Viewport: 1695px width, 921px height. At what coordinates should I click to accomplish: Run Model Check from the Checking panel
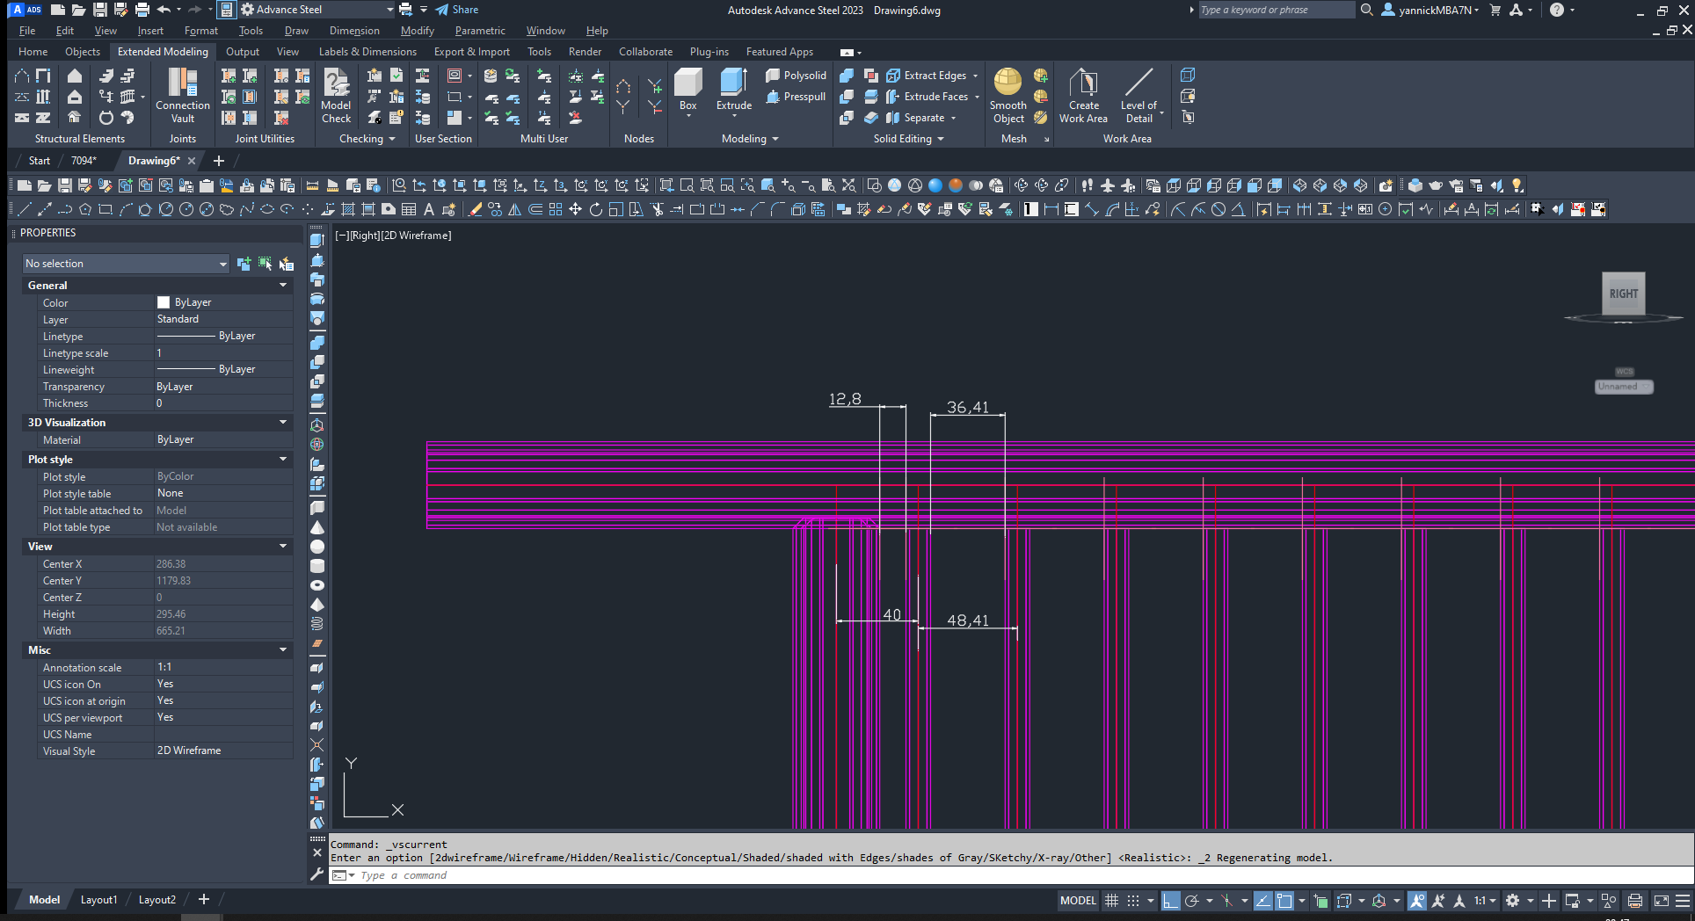pyautogui.click(x=336, y=92)
